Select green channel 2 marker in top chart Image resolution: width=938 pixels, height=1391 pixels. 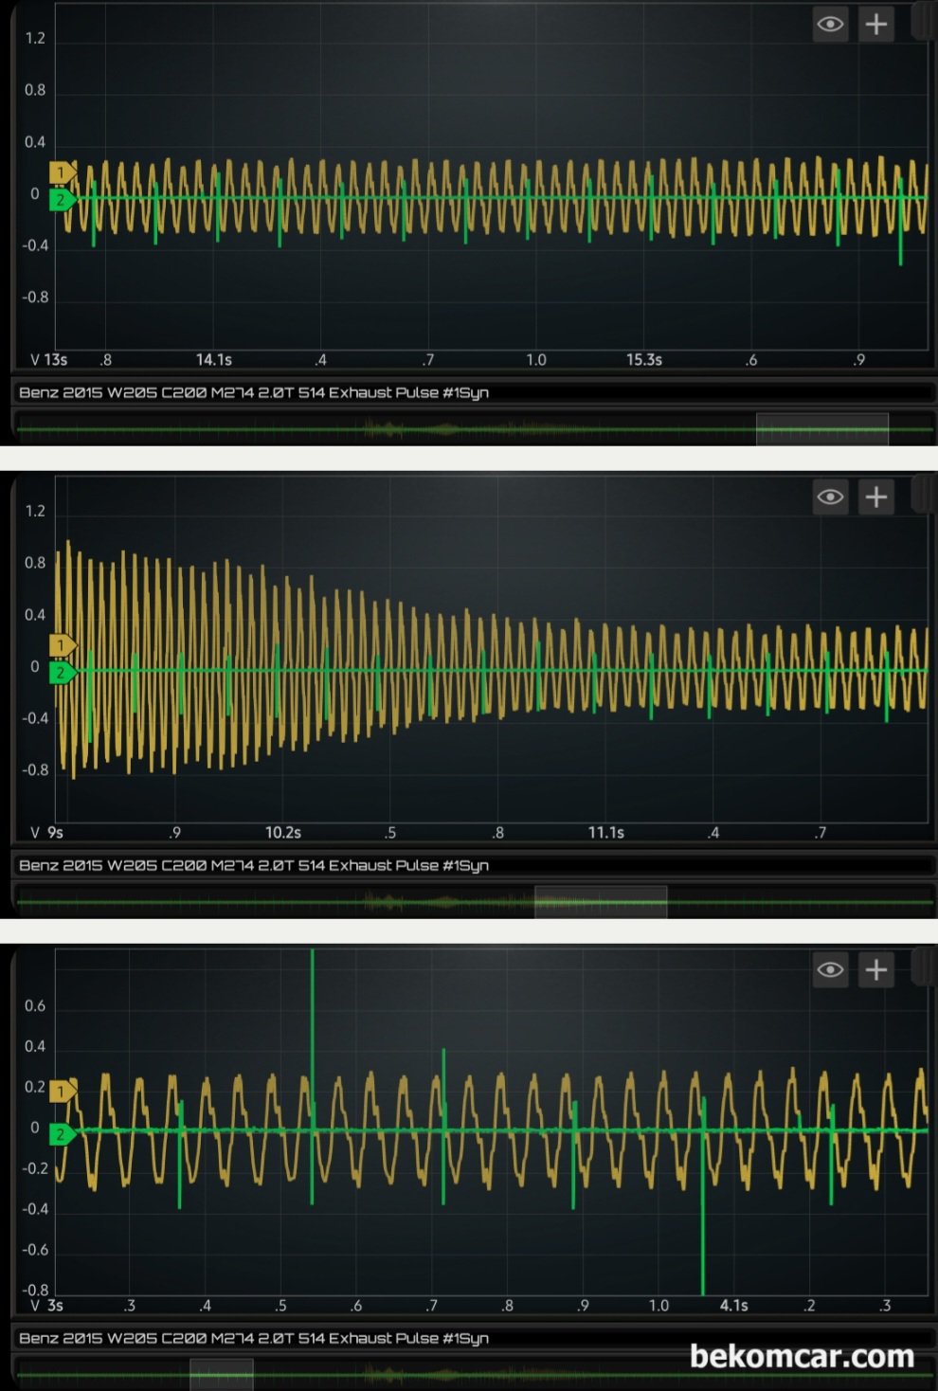pyautogui.click(x=63, y=199)
